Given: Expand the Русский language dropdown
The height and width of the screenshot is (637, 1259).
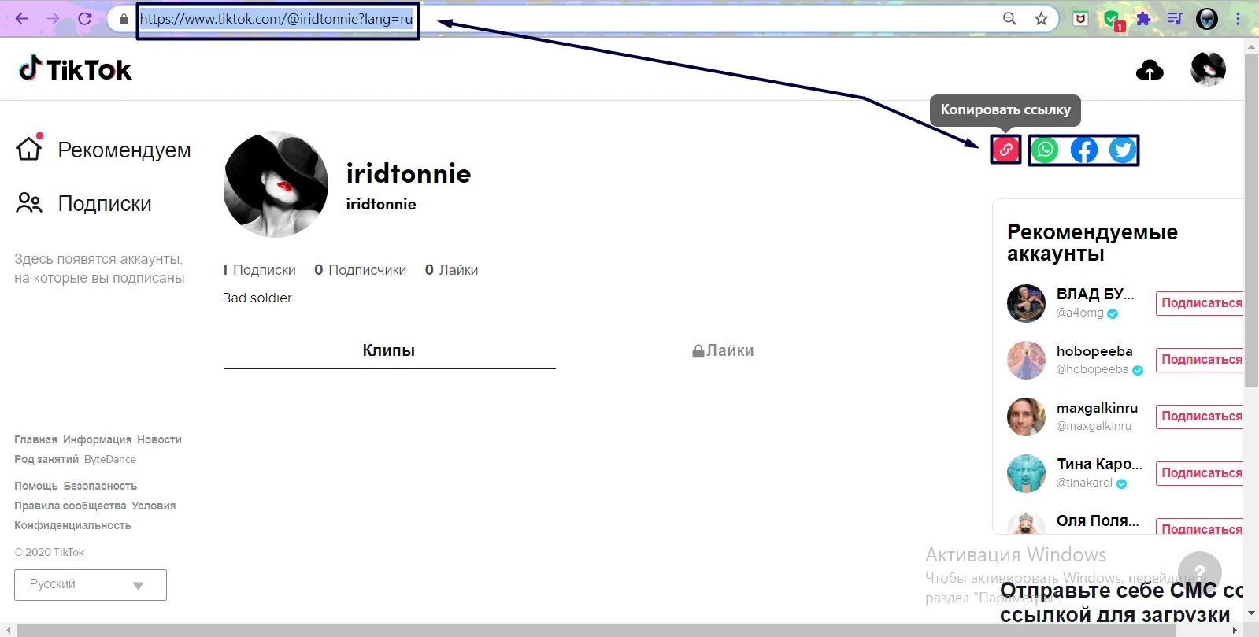Looking at the screenshot, I should coord(91,585).
